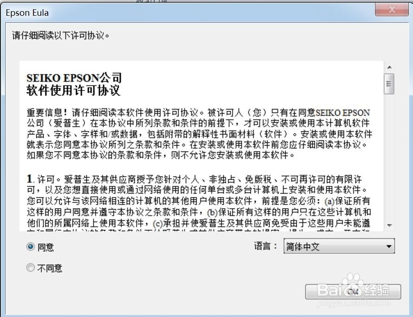The height and width of the screenshot is (317, 413).
Task: Select the 同意 radio button
Action: (x=31, y=247)
